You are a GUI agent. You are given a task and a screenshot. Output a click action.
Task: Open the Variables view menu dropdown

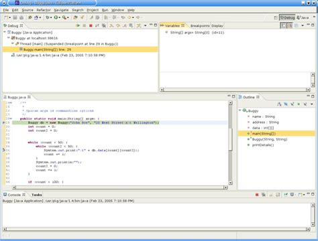(x=303, y=25)
